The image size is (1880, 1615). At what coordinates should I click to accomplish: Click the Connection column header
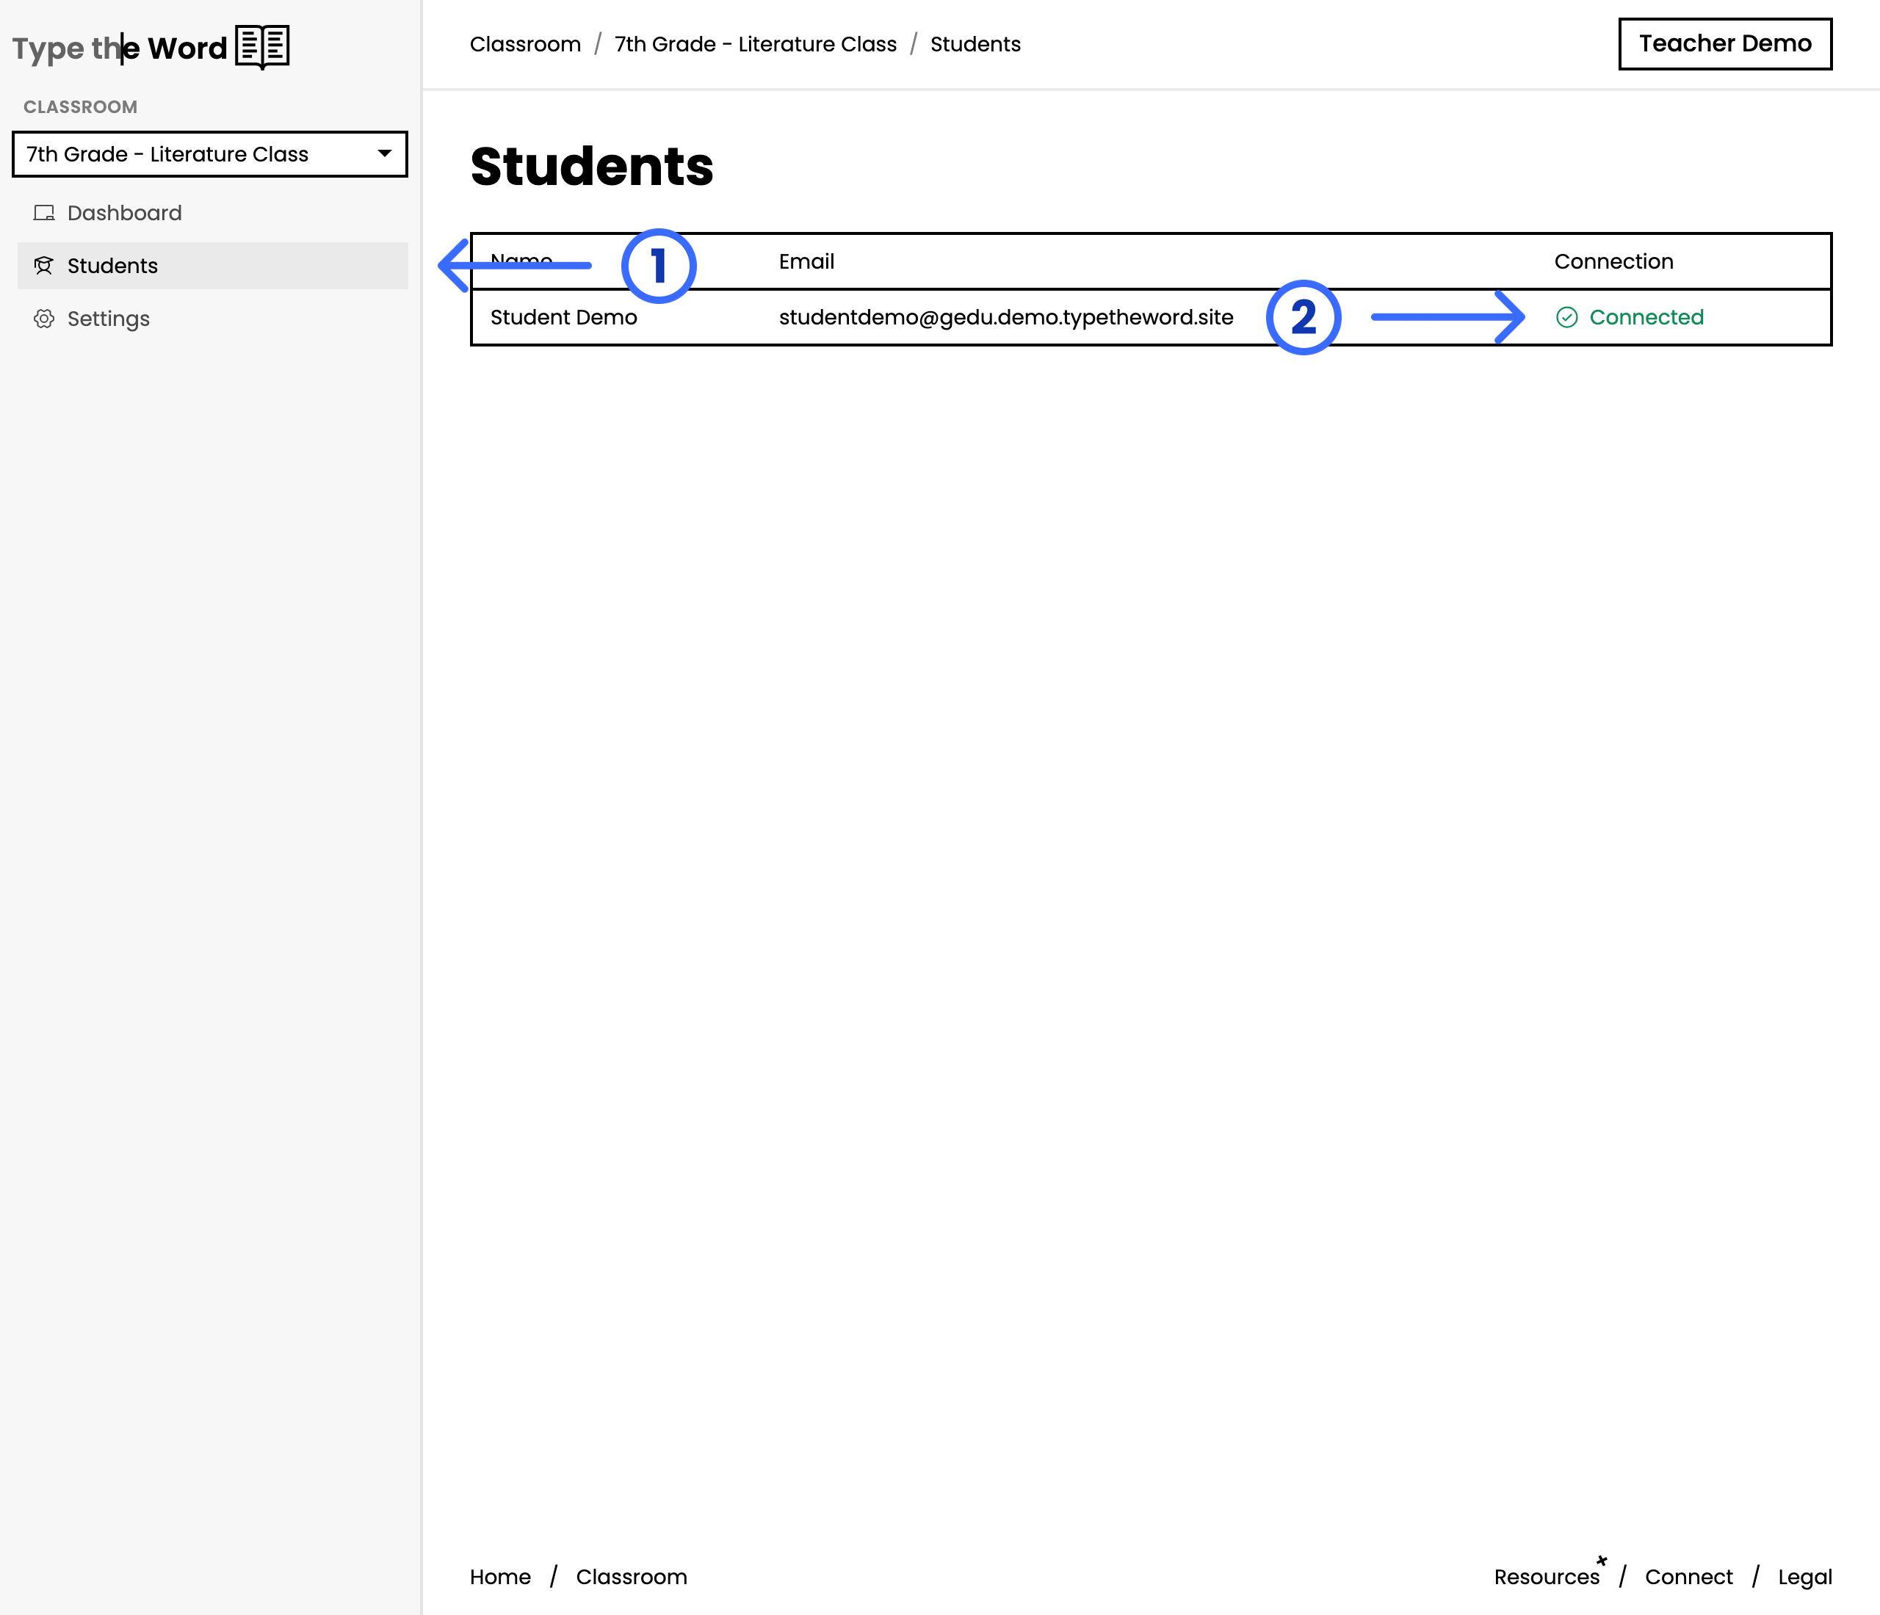click(x=1613, y=261)
